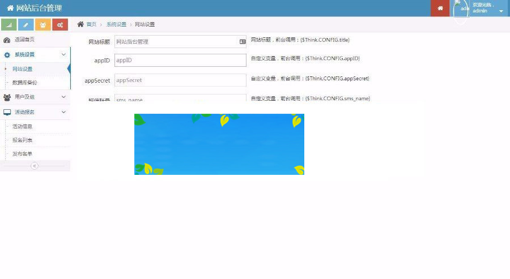Click the red home button in header
The image size is (510, 279).
click(440, 8)
